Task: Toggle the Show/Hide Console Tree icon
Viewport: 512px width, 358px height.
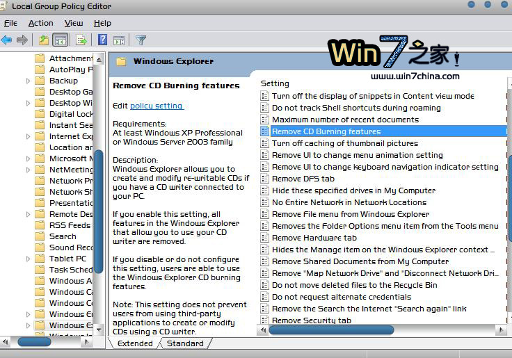Action: click(x=61, y=40)
